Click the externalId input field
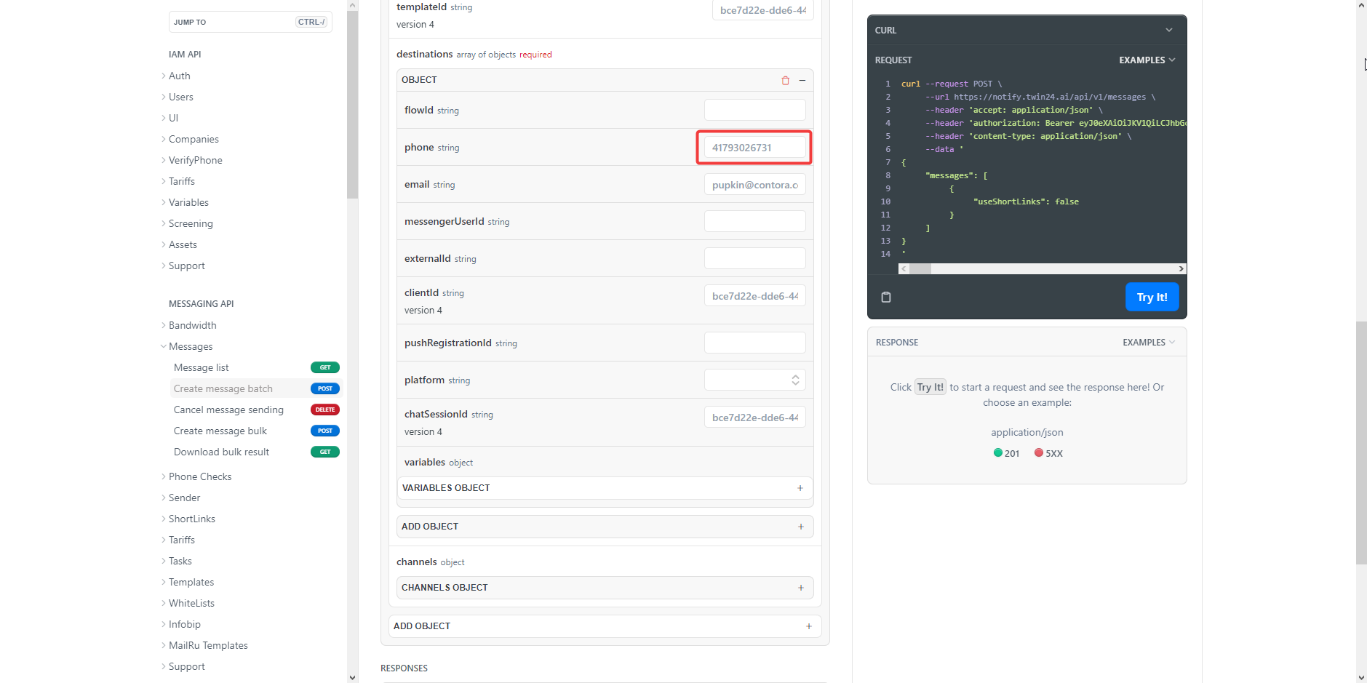 [754, 258]
